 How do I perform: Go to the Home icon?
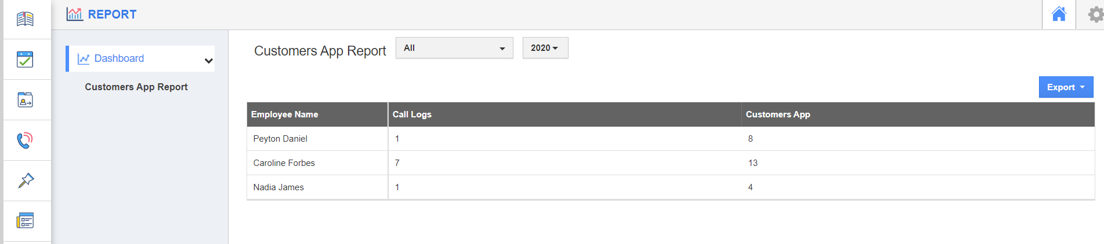click(x=1059, y=14)
